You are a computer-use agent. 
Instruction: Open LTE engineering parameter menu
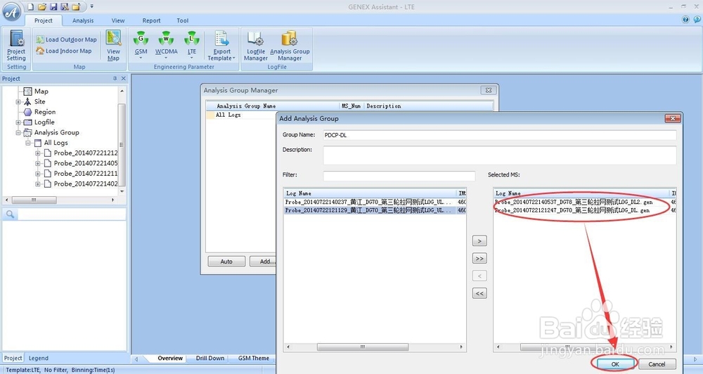[192, 45]
